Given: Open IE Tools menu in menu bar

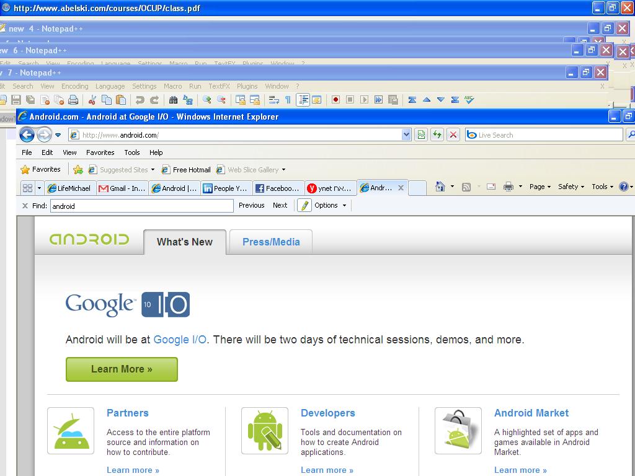Looking at the screenshot, I should click(x=132, y=152).
